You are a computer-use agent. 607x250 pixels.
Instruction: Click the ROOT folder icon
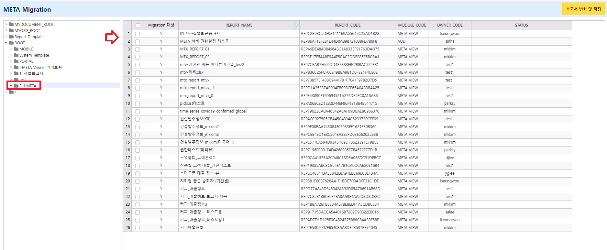pos(11,43)
